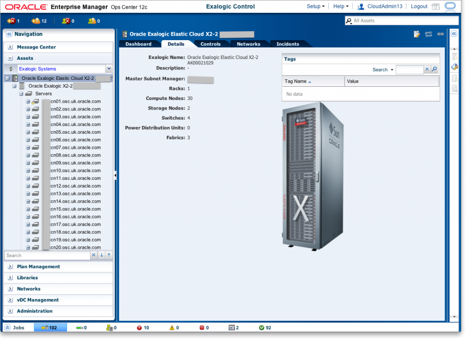Collapse the right Actions pane double-arrow

pyautogui.click(x=454, y=34)
